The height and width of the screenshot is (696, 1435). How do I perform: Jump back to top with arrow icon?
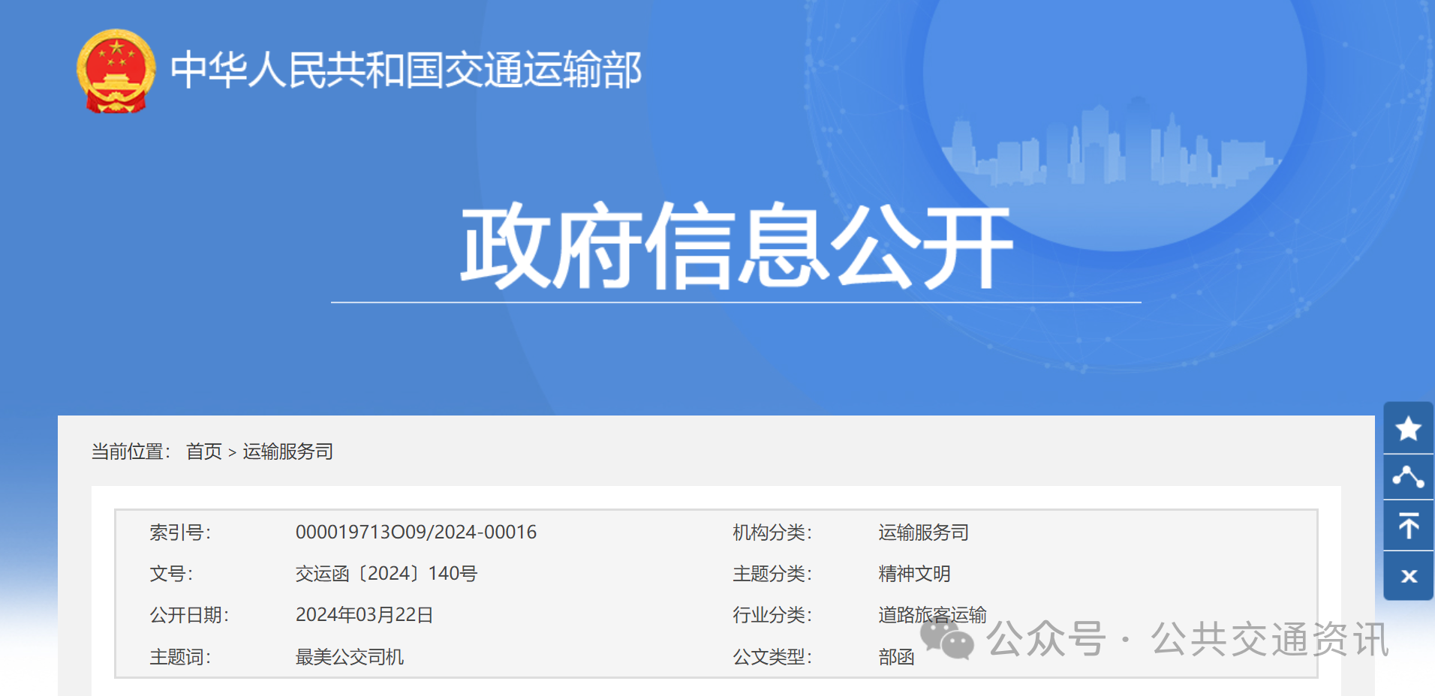click(1408, 526)
